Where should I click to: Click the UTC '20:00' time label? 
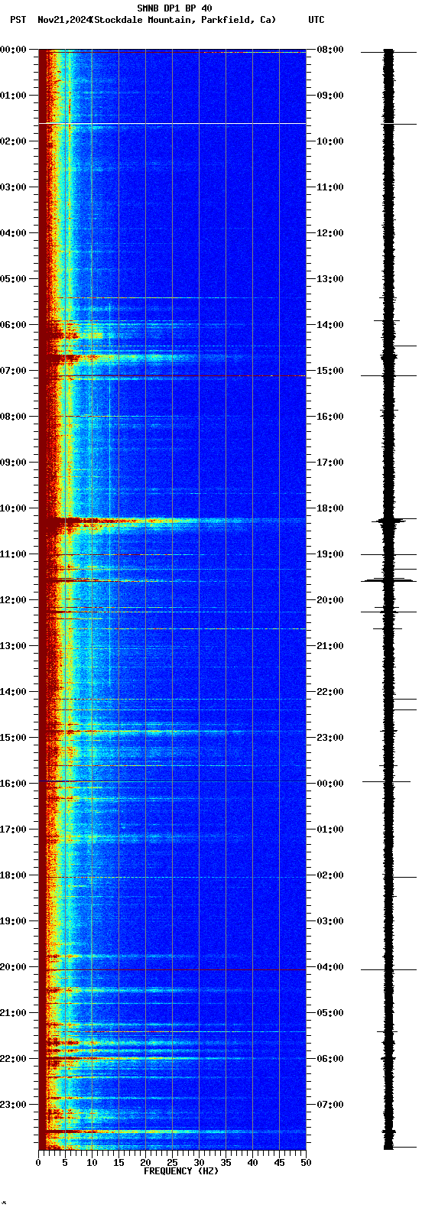click(330, 600)
